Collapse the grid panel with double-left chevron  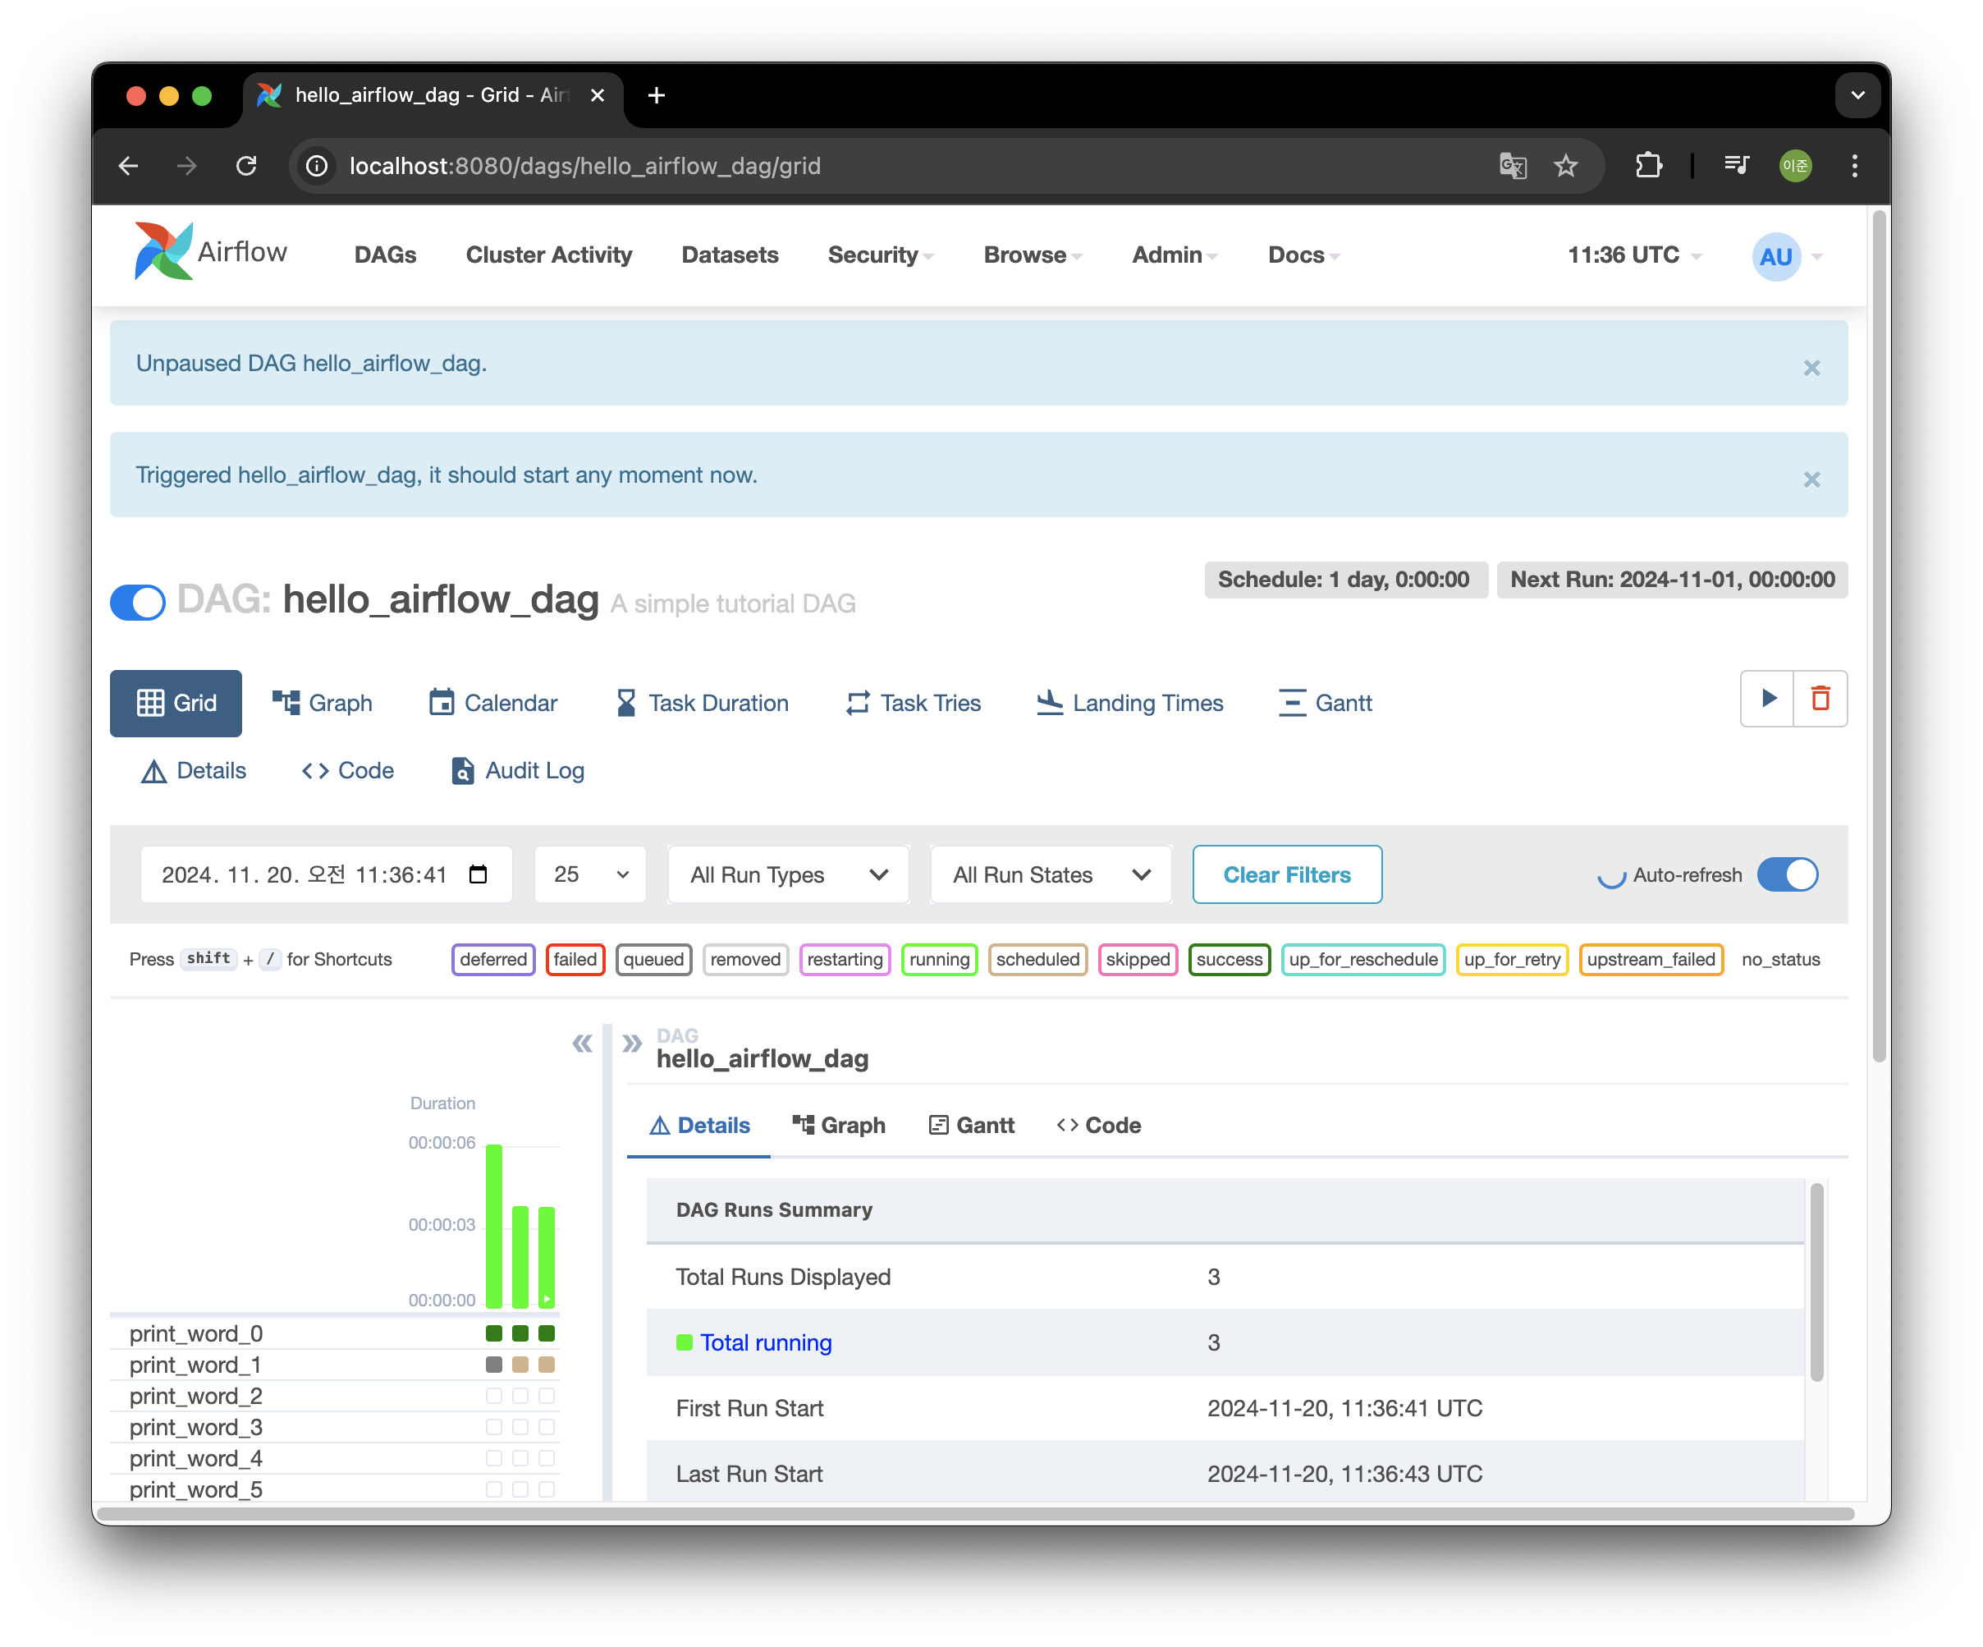[x=582, y=1044]
